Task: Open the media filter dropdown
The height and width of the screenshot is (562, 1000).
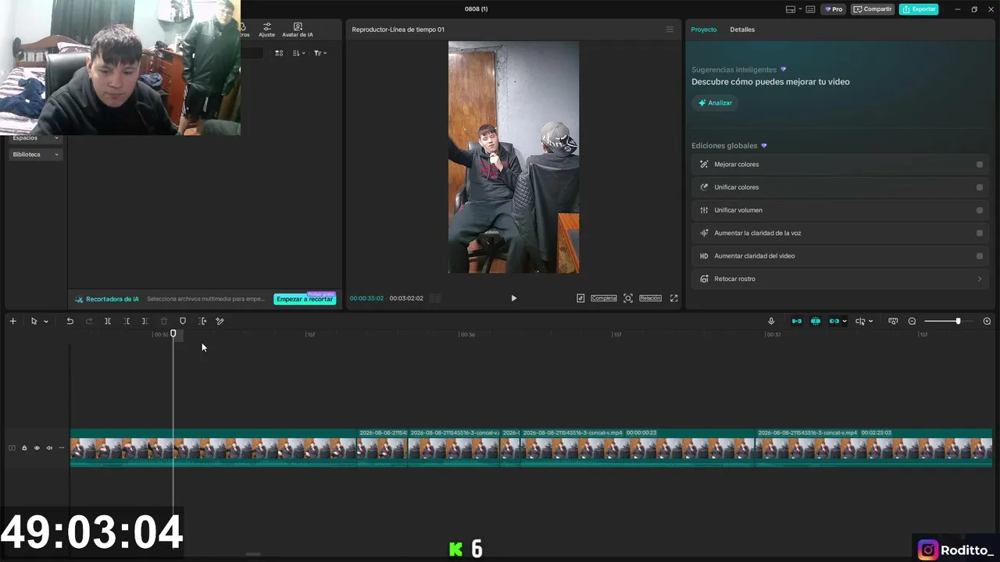Action: [320, 53]
